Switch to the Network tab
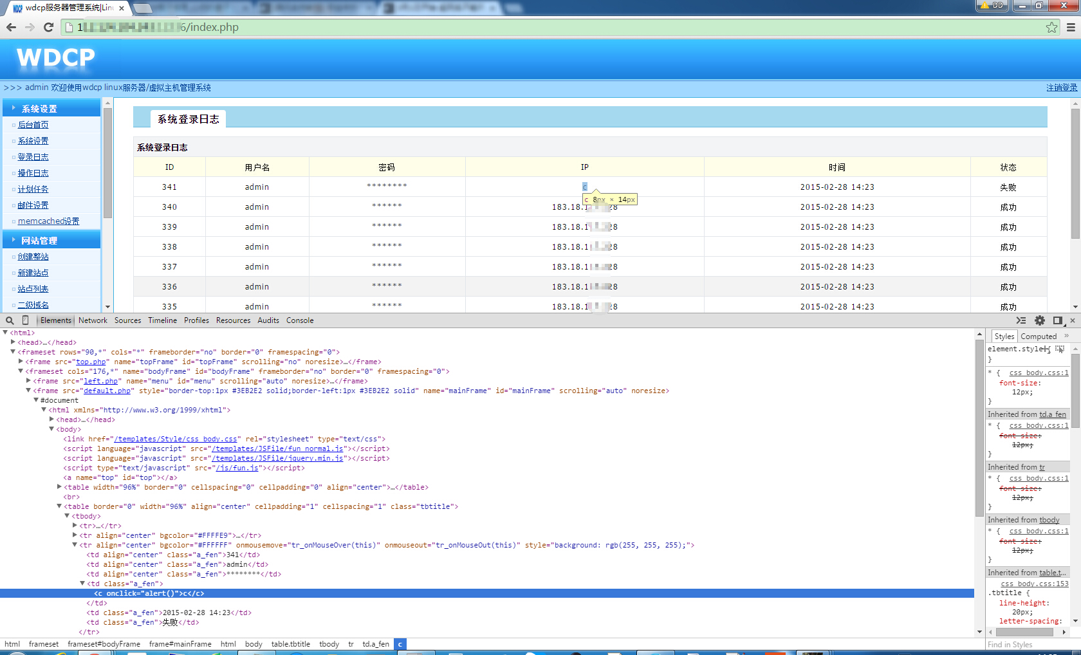1081x655 pixels. pos(93,320)
